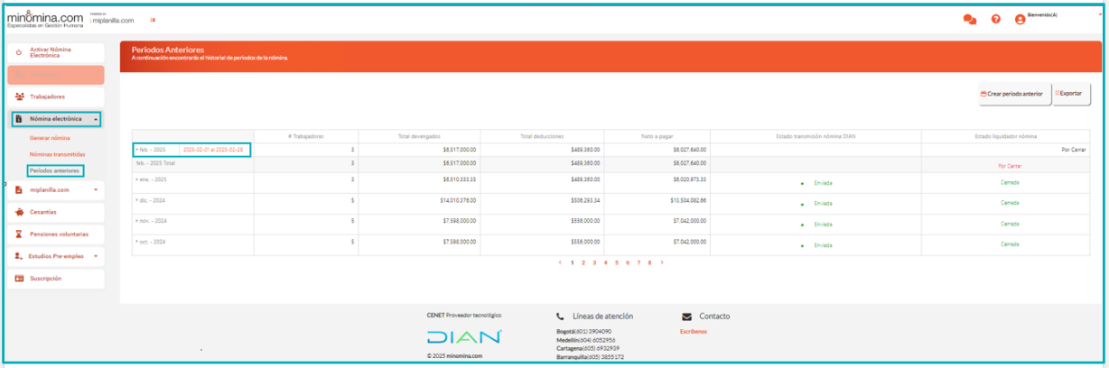Click the Suscripción card icon
This screenshot has height=368, width=1109.
(x=19, y=279)
